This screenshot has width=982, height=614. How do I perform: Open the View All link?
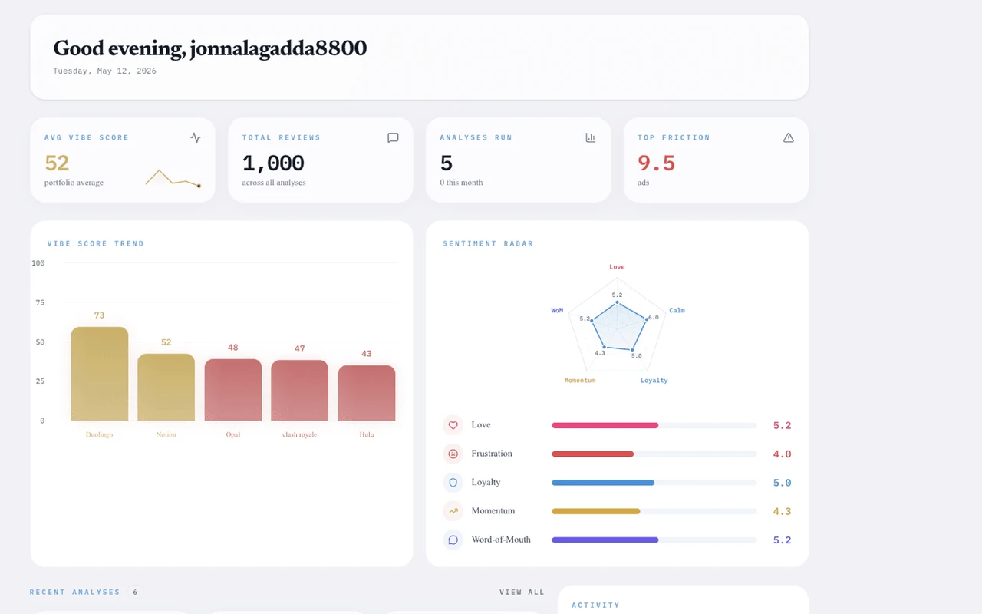tap(522, 593)
